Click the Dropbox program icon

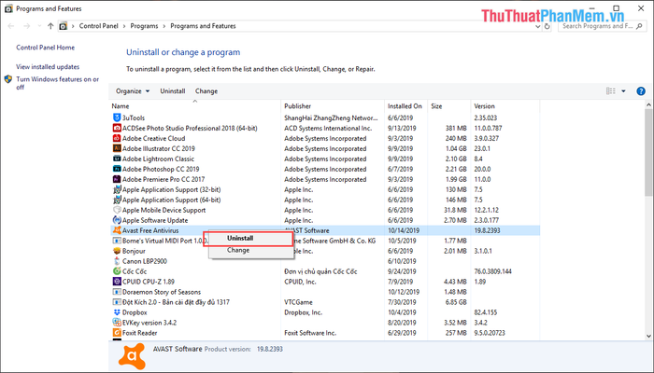(x=117, y=312)
